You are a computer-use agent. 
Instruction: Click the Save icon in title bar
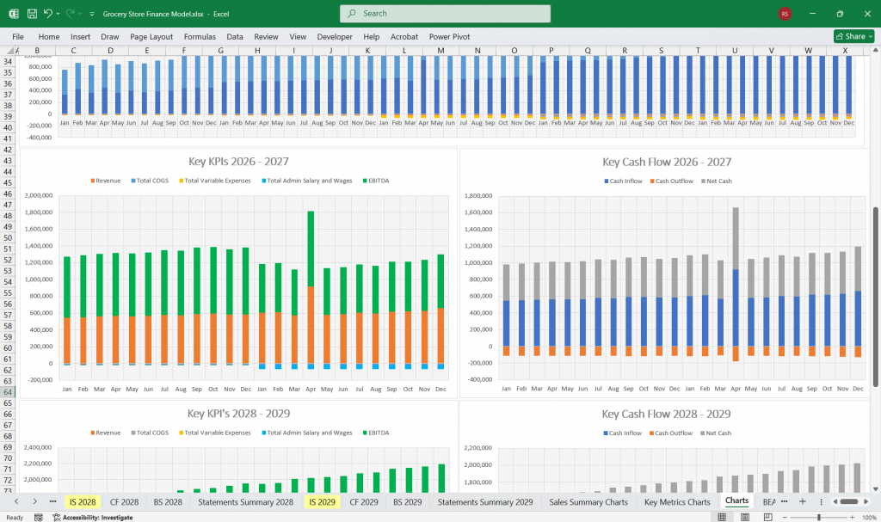(31, 14)
